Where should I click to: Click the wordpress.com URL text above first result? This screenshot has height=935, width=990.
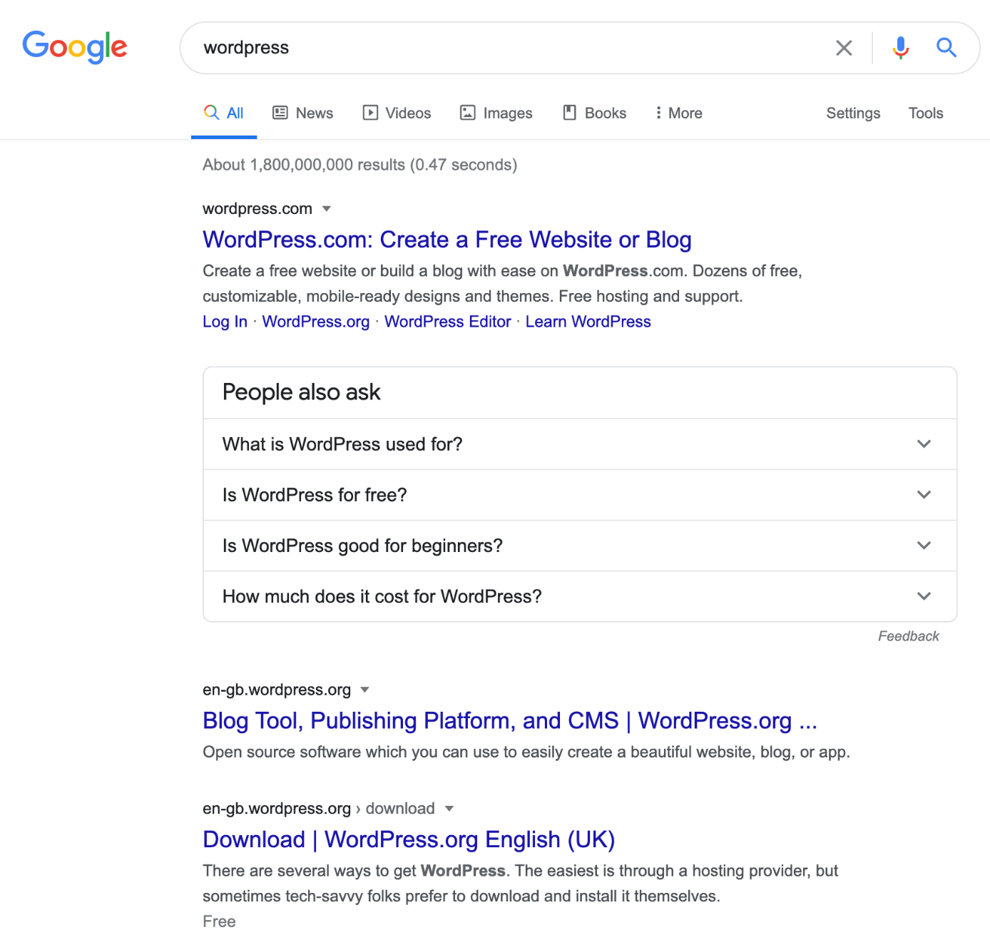pos(257,209)
